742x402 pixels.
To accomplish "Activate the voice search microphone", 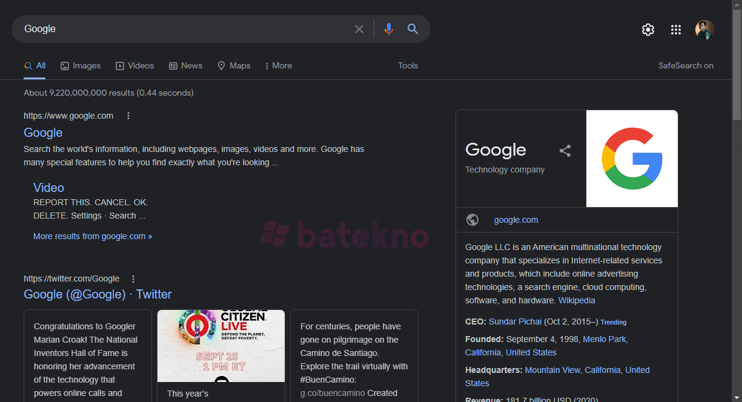I will click(x=388, y=28).
